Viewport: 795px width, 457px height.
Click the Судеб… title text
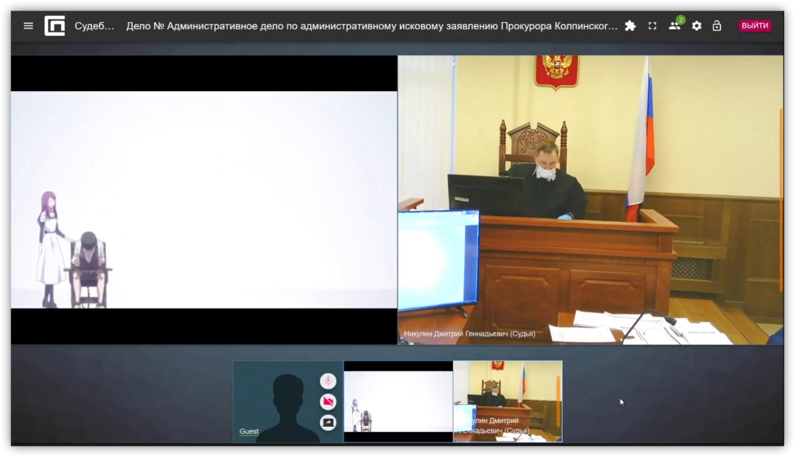tap(94, 26)
